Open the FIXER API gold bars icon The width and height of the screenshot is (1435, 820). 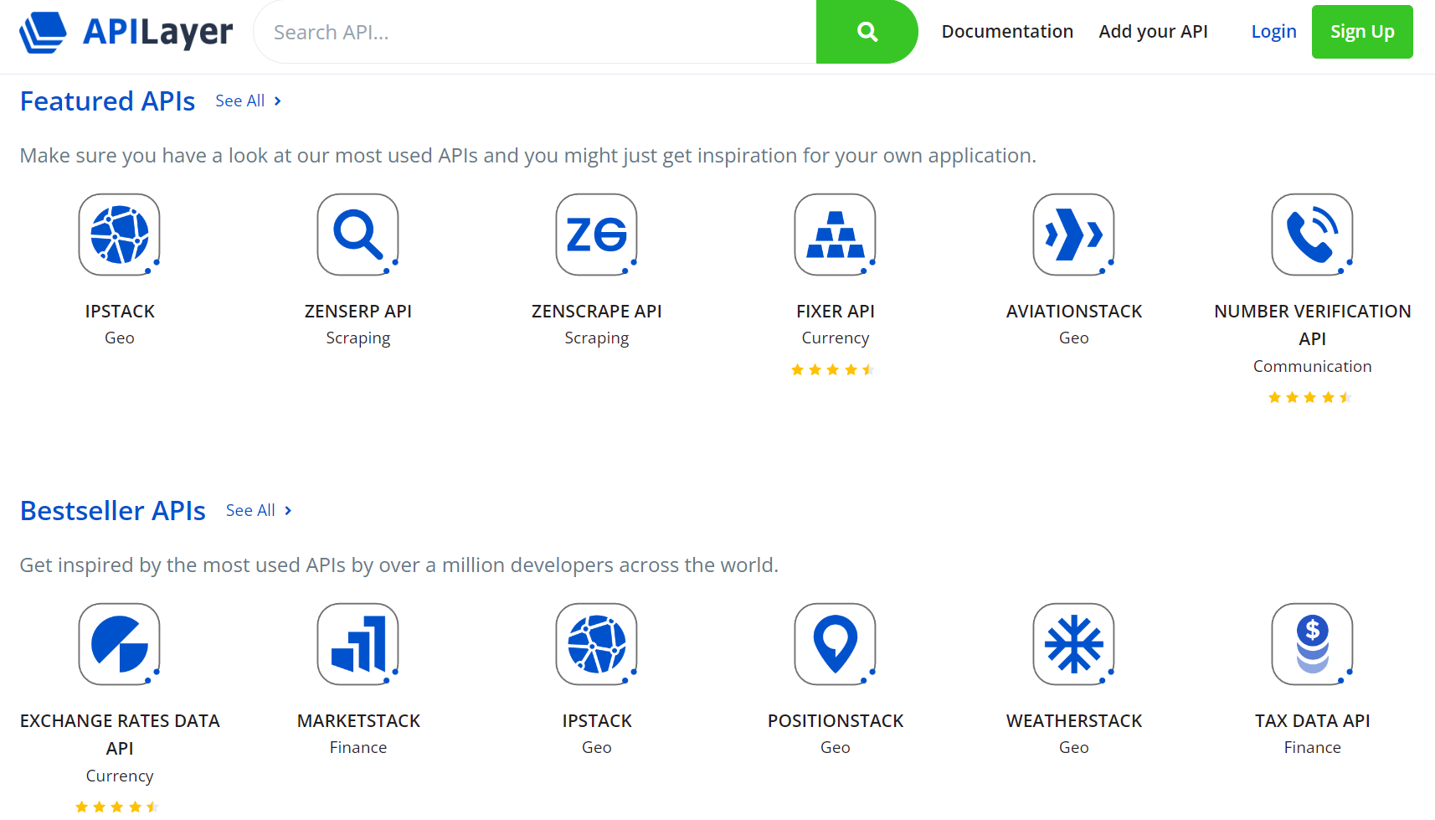coord(835,235)
